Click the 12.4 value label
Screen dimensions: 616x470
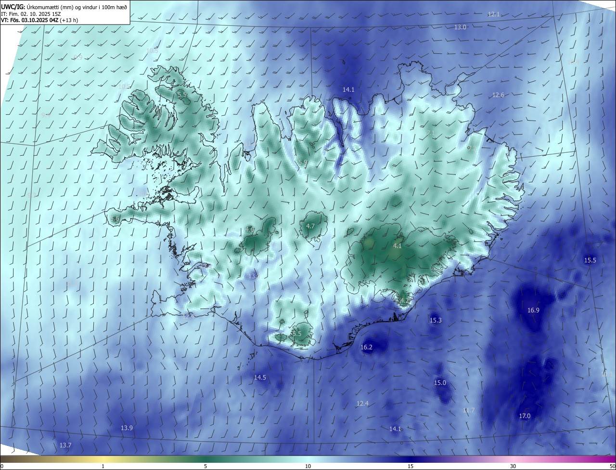point(362,403)
